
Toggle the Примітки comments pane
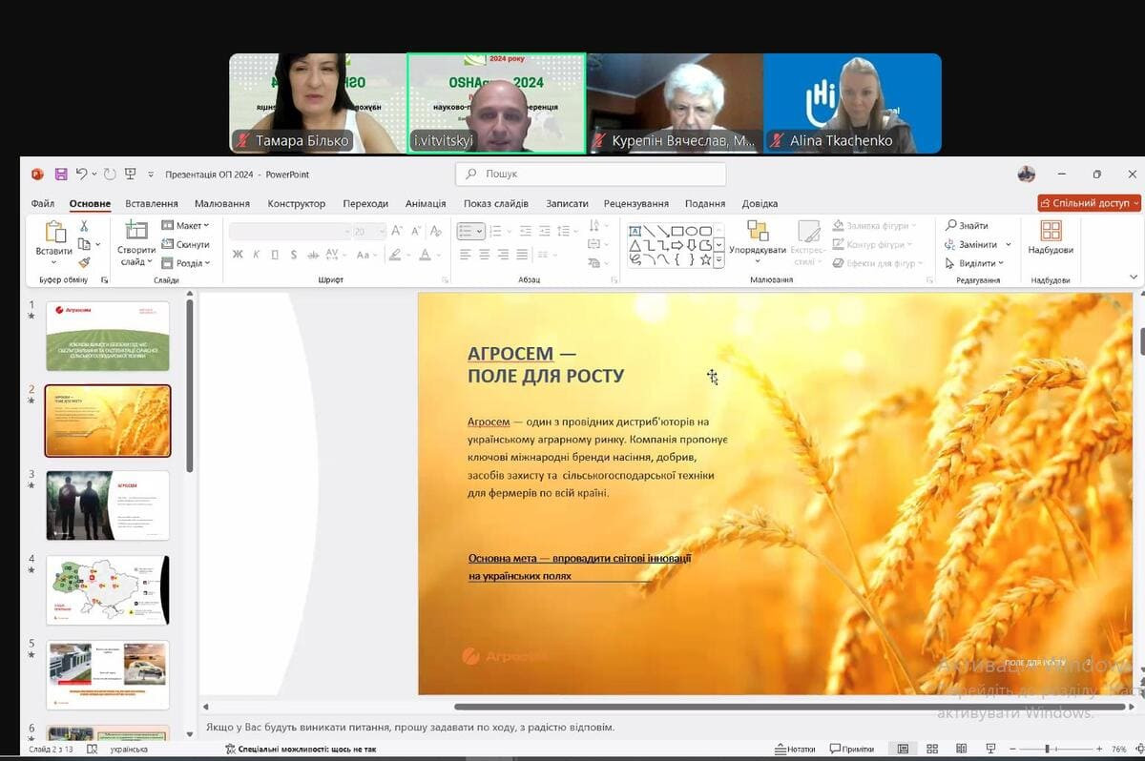[852, 750]
